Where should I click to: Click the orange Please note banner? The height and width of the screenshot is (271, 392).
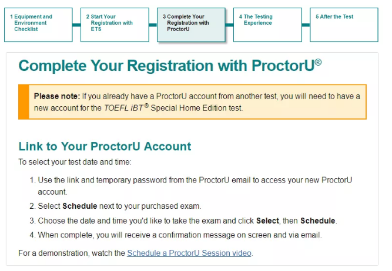[192, 102]
